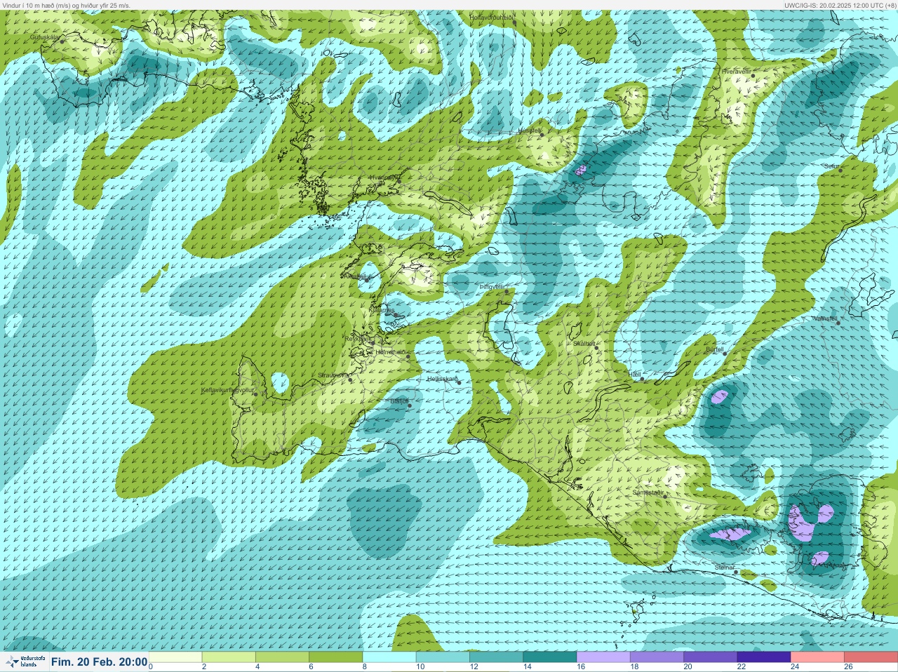Pick the 0–2 m/s pale yellow legend swatch
898x672 pixels.
click(x=175, y=657)
